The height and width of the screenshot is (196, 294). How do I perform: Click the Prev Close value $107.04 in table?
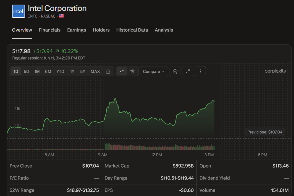pos(91,166)
